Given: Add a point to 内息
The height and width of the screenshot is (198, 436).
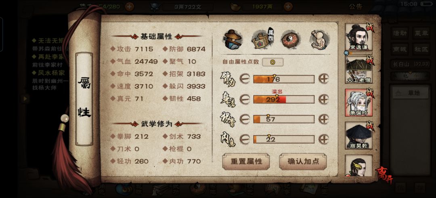Looking at the screenshot, I should [x=323, y=139].
